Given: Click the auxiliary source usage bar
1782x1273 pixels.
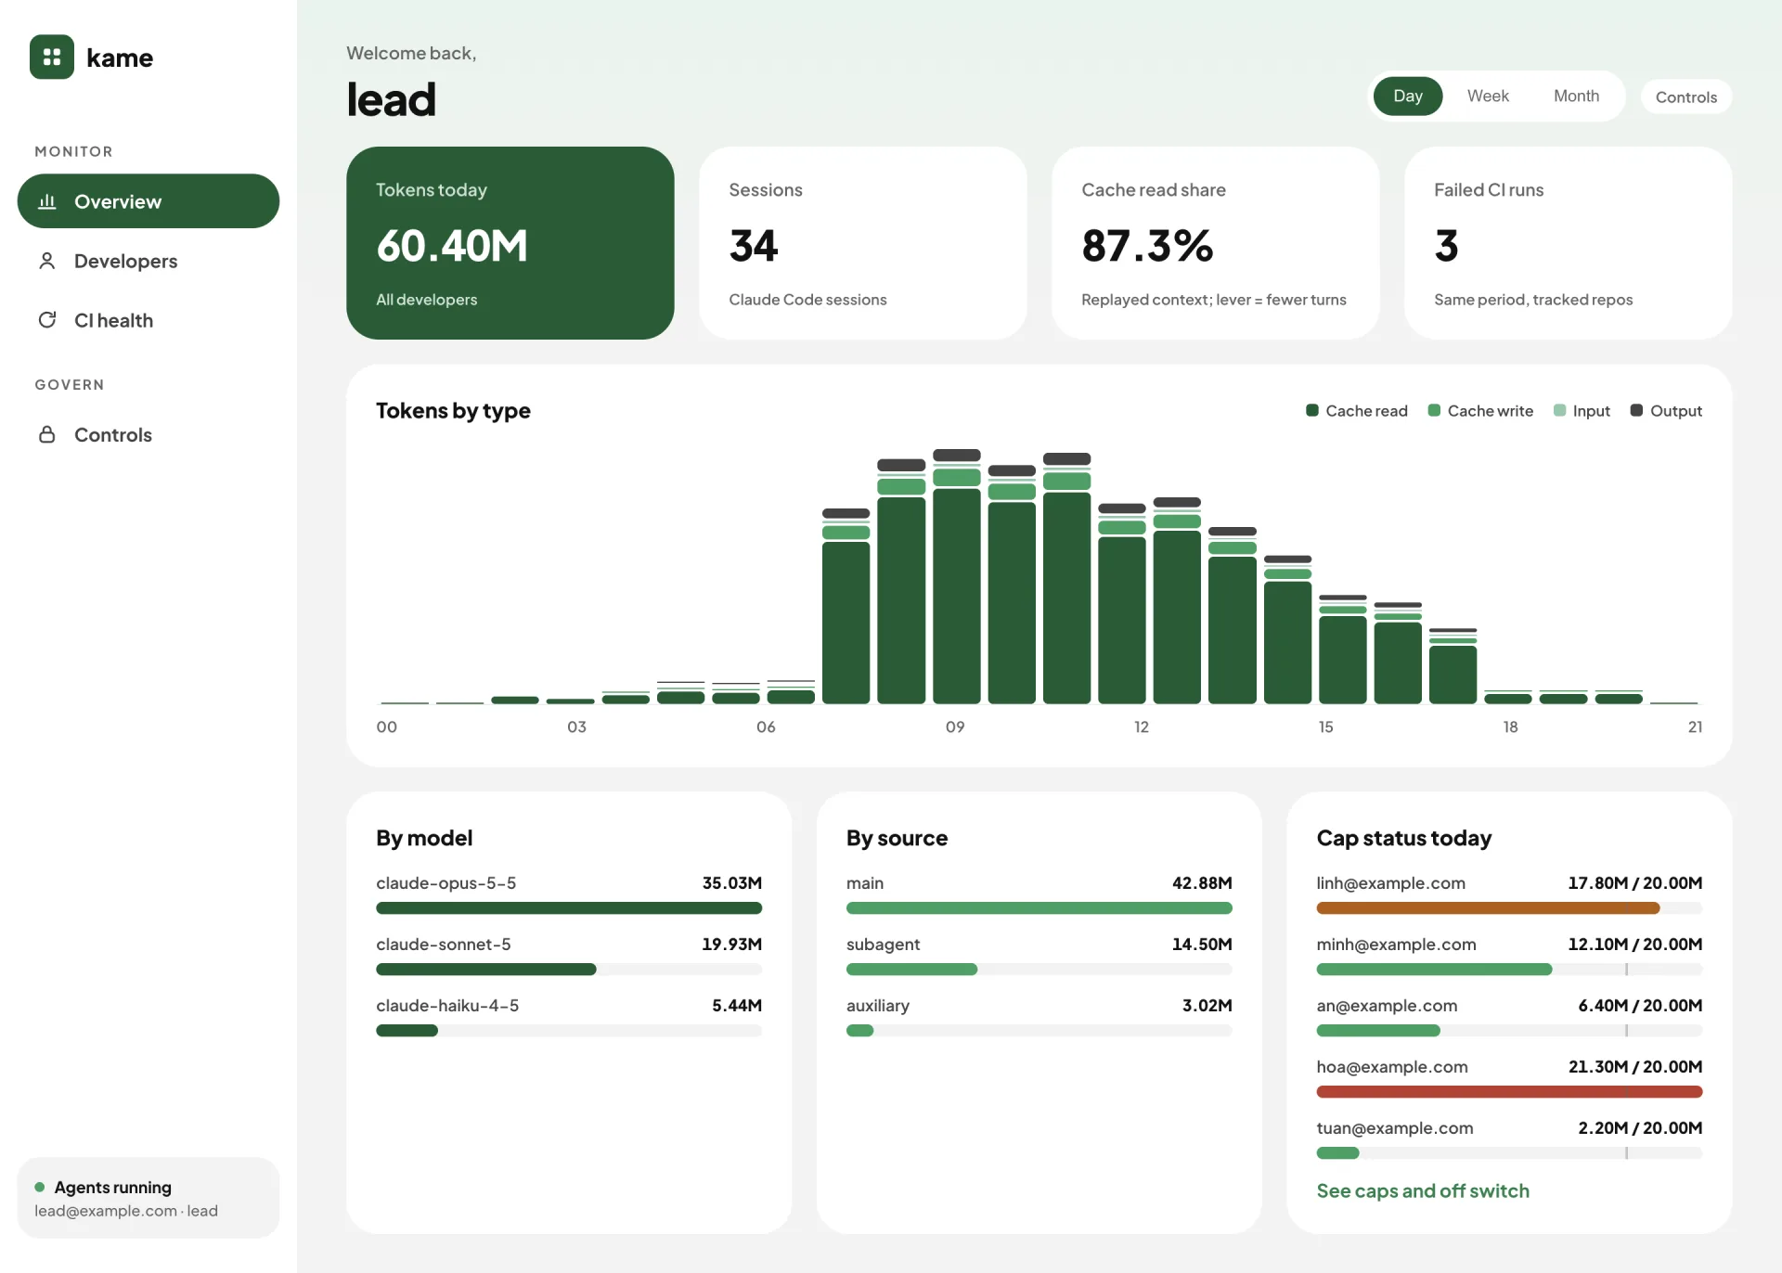Looking at the screenshot, I should pyautogui.click(x=1039, y=1031).
